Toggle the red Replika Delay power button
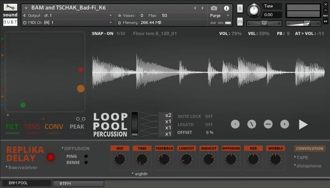This screenshot has width=330, height=188. (51, 157)
